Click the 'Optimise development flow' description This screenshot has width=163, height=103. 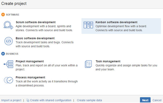coord(121,28)
